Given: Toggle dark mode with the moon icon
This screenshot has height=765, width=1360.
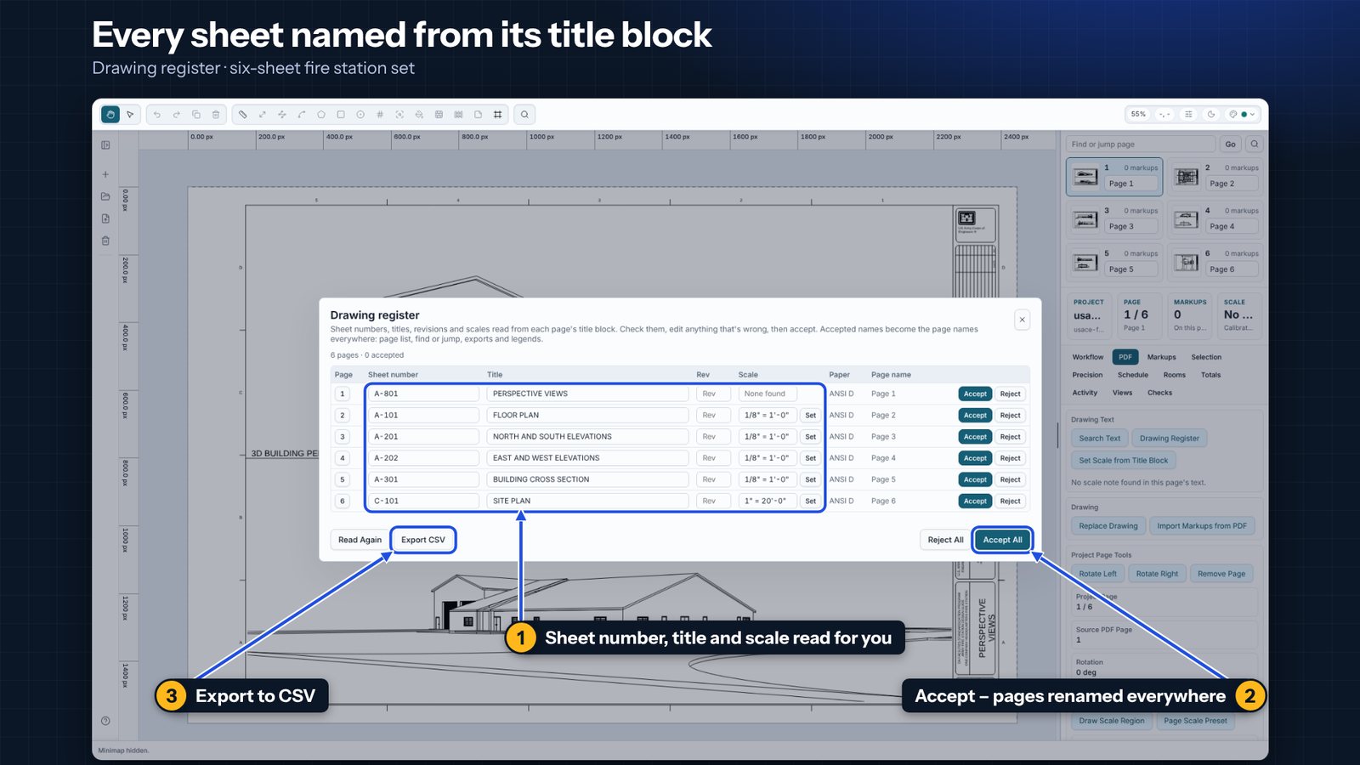Looking at the screenshot, I should click(1211, 114).
